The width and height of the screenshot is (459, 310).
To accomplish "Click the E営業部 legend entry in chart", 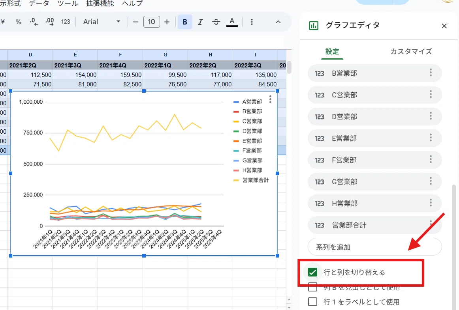I will point(248,141).
